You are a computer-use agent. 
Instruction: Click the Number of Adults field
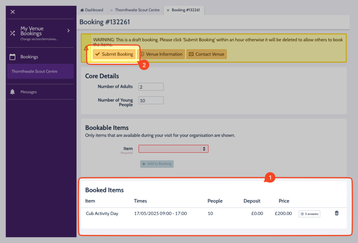point(151,87)
